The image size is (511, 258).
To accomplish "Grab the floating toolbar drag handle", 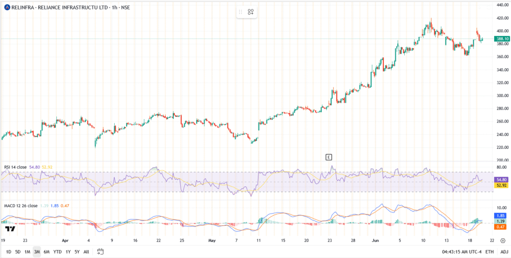I will [241, 12].
